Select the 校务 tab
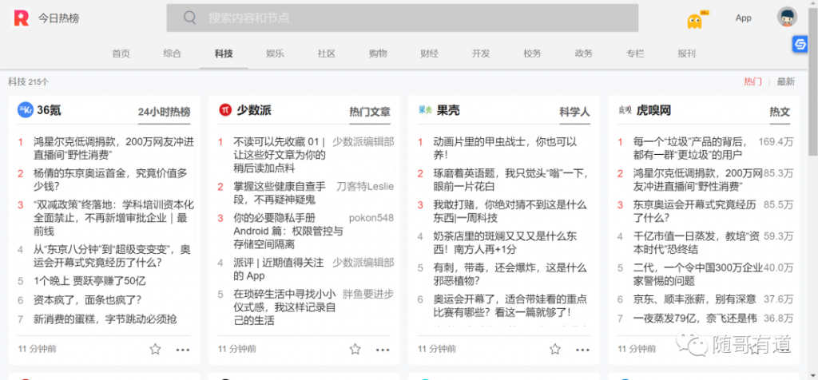 click(x=533, y=53)
